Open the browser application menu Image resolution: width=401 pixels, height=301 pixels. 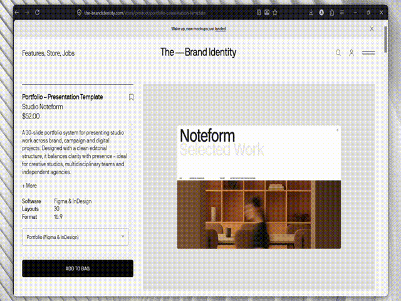[342, 13]
